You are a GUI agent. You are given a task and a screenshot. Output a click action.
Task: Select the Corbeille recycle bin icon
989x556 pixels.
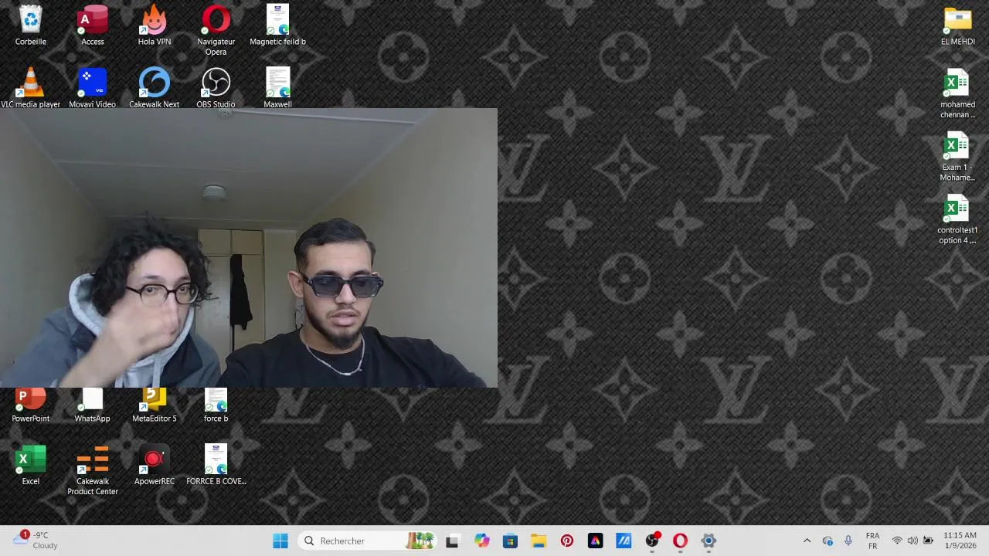click(31, 25)
